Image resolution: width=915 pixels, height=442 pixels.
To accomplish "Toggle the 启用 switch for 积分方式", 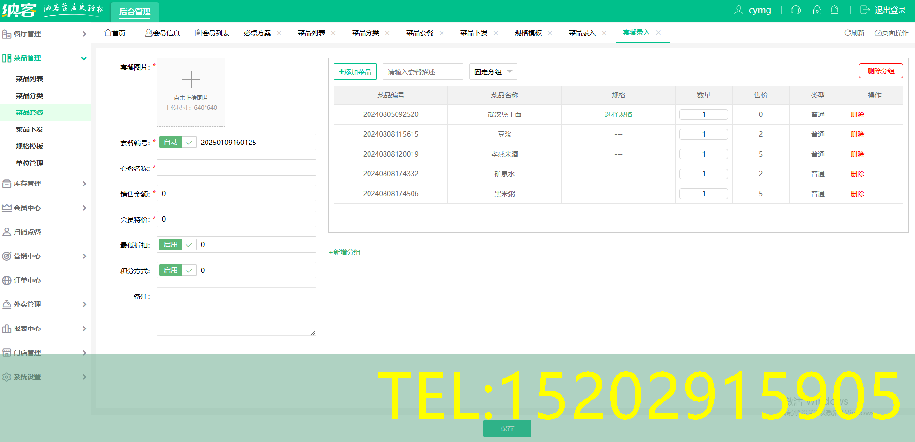I will [x=177, y=271].
